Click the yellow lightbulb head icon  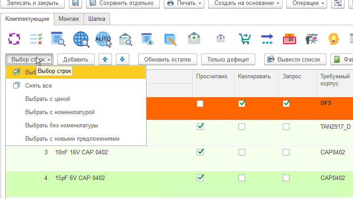[x=333, y=39]
